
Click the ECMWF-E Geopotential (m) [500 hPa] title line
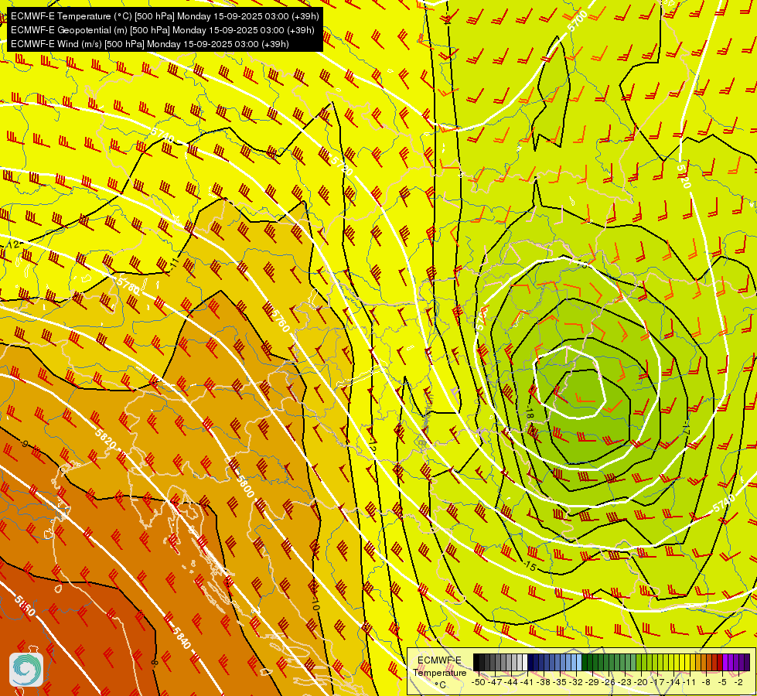pyautogui.click(x=162, y=30)
